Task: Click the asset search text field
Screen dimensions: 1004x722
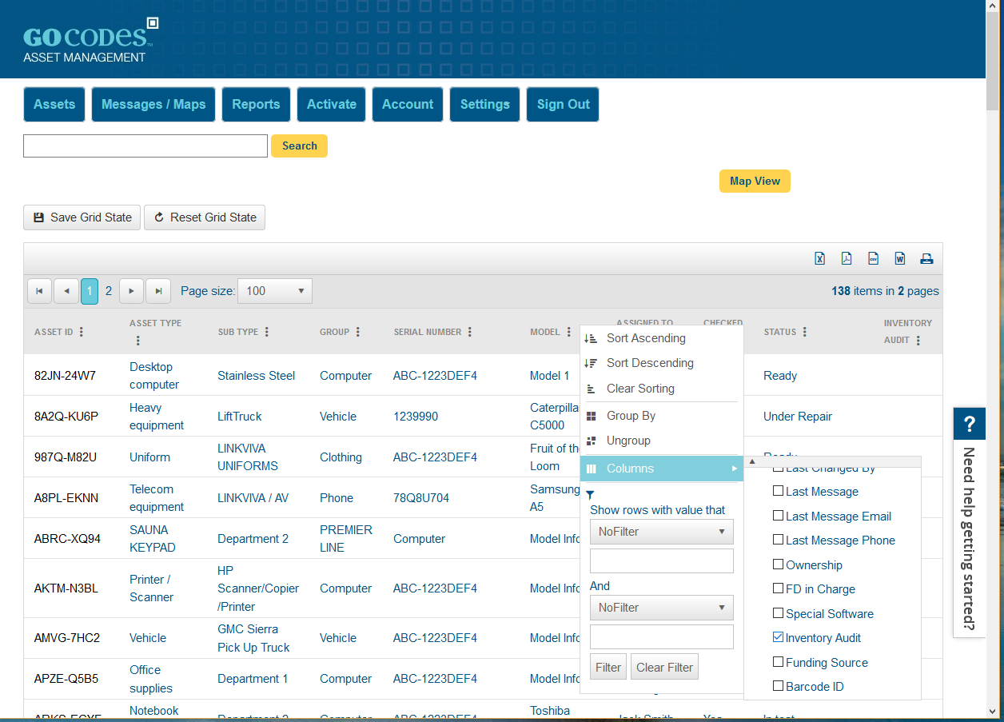Action: 145,146
